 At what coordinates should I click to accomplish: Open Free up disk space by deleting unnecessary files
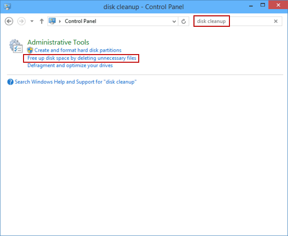pyautogui.click(x=82, y=58)
